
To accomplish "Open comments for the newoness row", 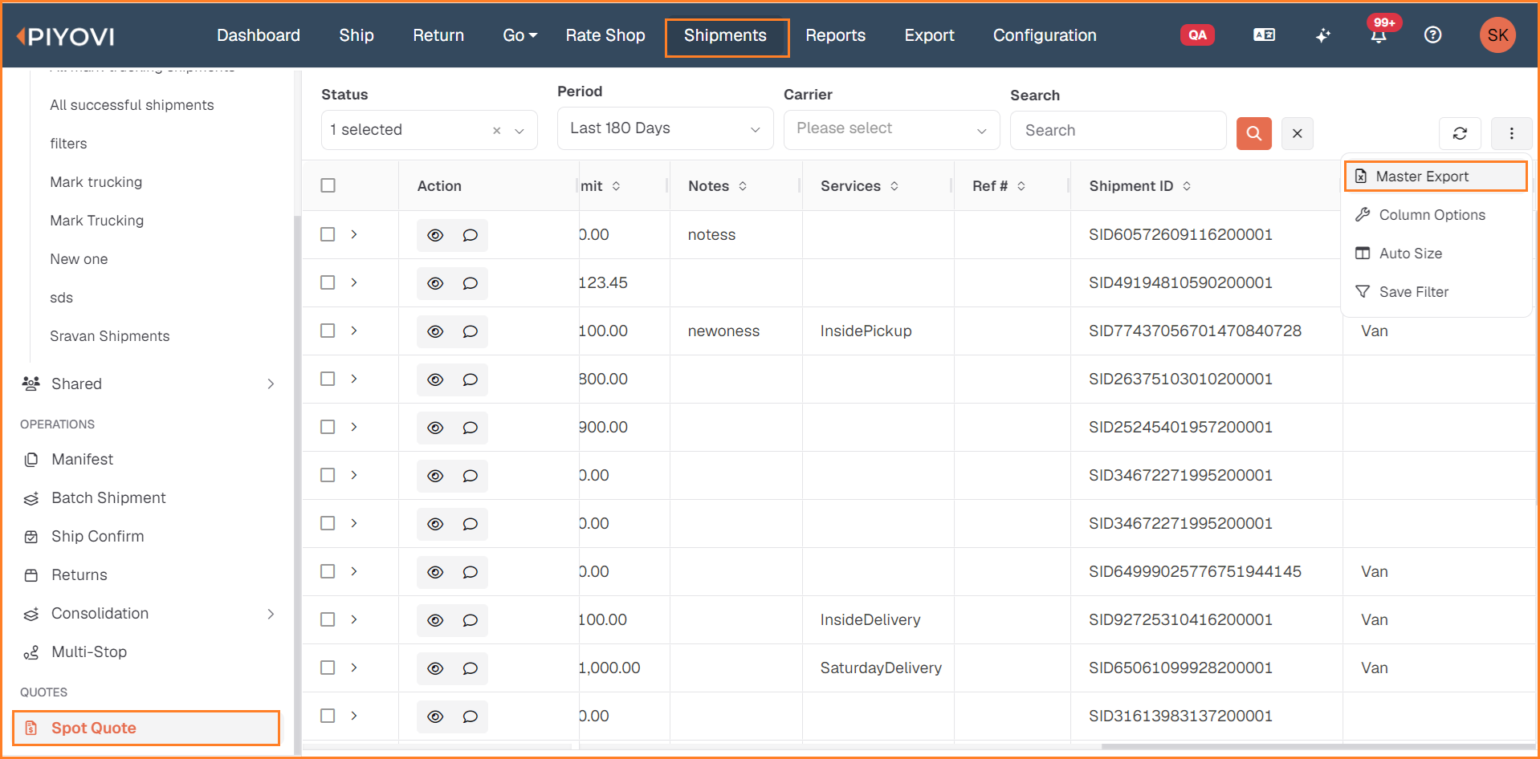I will pyautogui.click(x=470, y=331).
